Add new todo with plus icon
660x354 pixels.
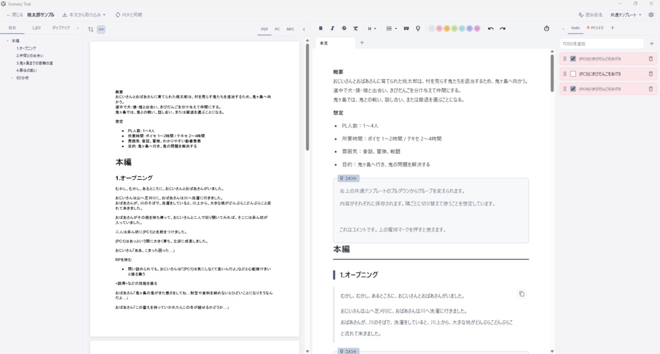click(652, 43)
